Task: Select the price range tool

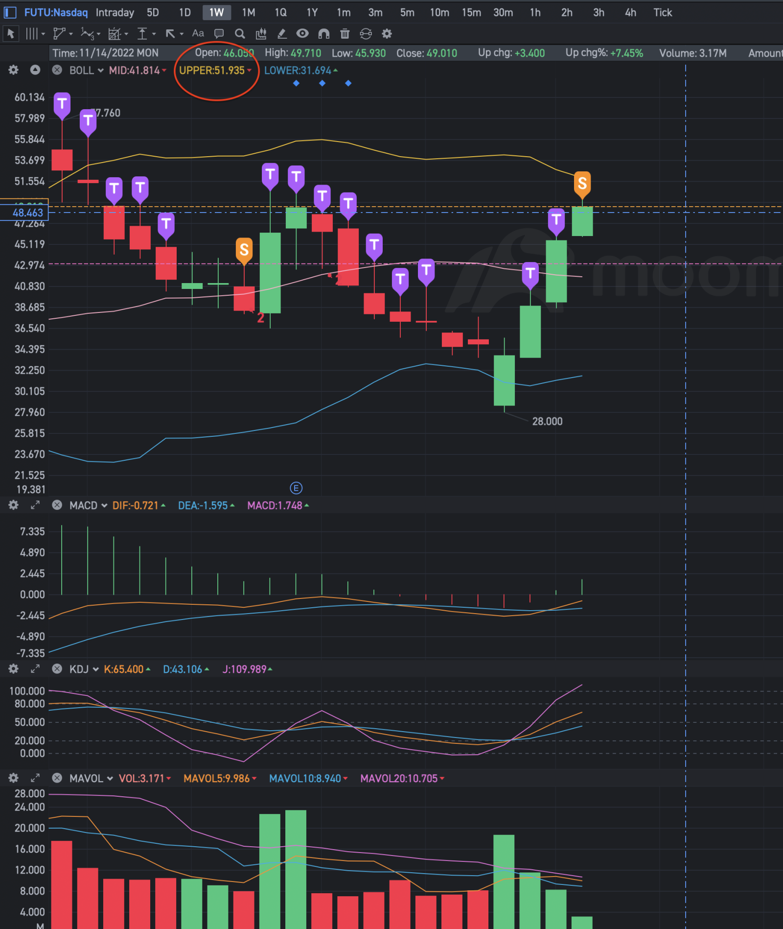Action: point(142,34)
